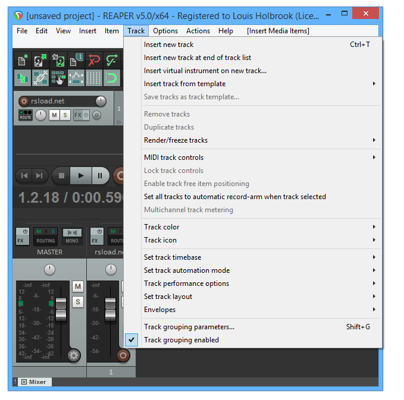Image resolution: width=404 pixels, height=400 pixels.
Task: Toggle the Auto-crossfade toolbar icon
Action: tap(23, 77)
